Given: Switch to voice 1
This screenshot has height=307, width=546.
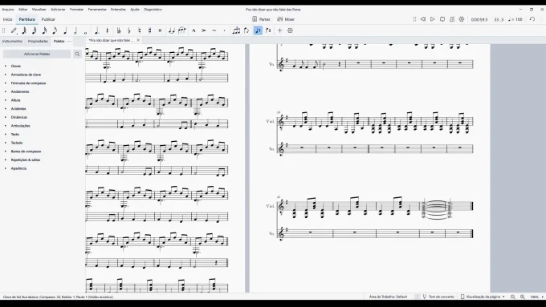Looking at the screenshot, I should [258, 30].
